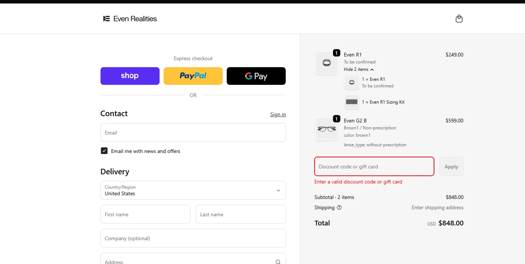
Task: Click the Even G2 B product name
Action: pyautogui.click(x=355, y=120)
